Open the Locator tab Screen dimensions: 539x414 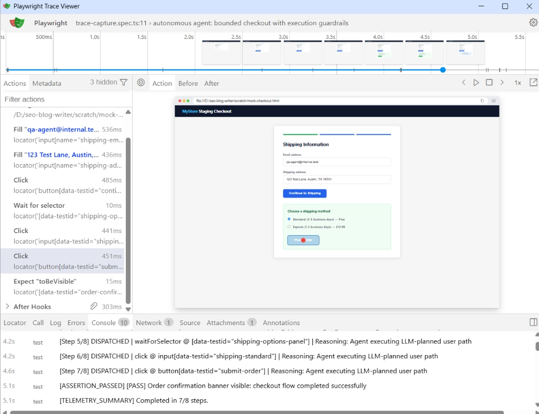[15, 322]
